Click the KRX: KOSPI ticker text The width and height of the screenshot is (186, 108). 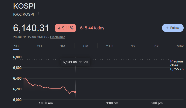tap(24, 14)
